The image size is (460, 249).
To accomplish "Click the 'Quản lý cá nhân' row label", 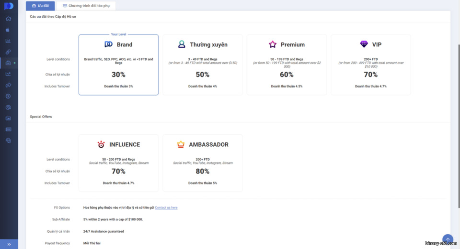I will pos(58,231).
